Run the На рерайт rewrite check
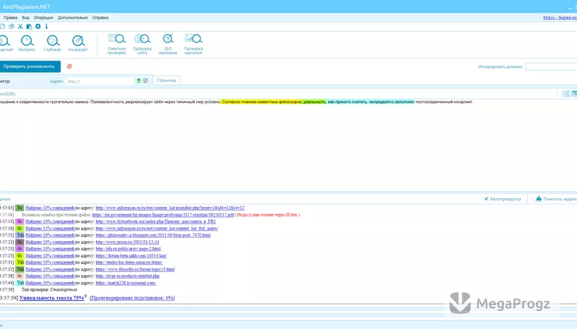The width and height of the screenshot is (577, 329). tap(78, 43)
